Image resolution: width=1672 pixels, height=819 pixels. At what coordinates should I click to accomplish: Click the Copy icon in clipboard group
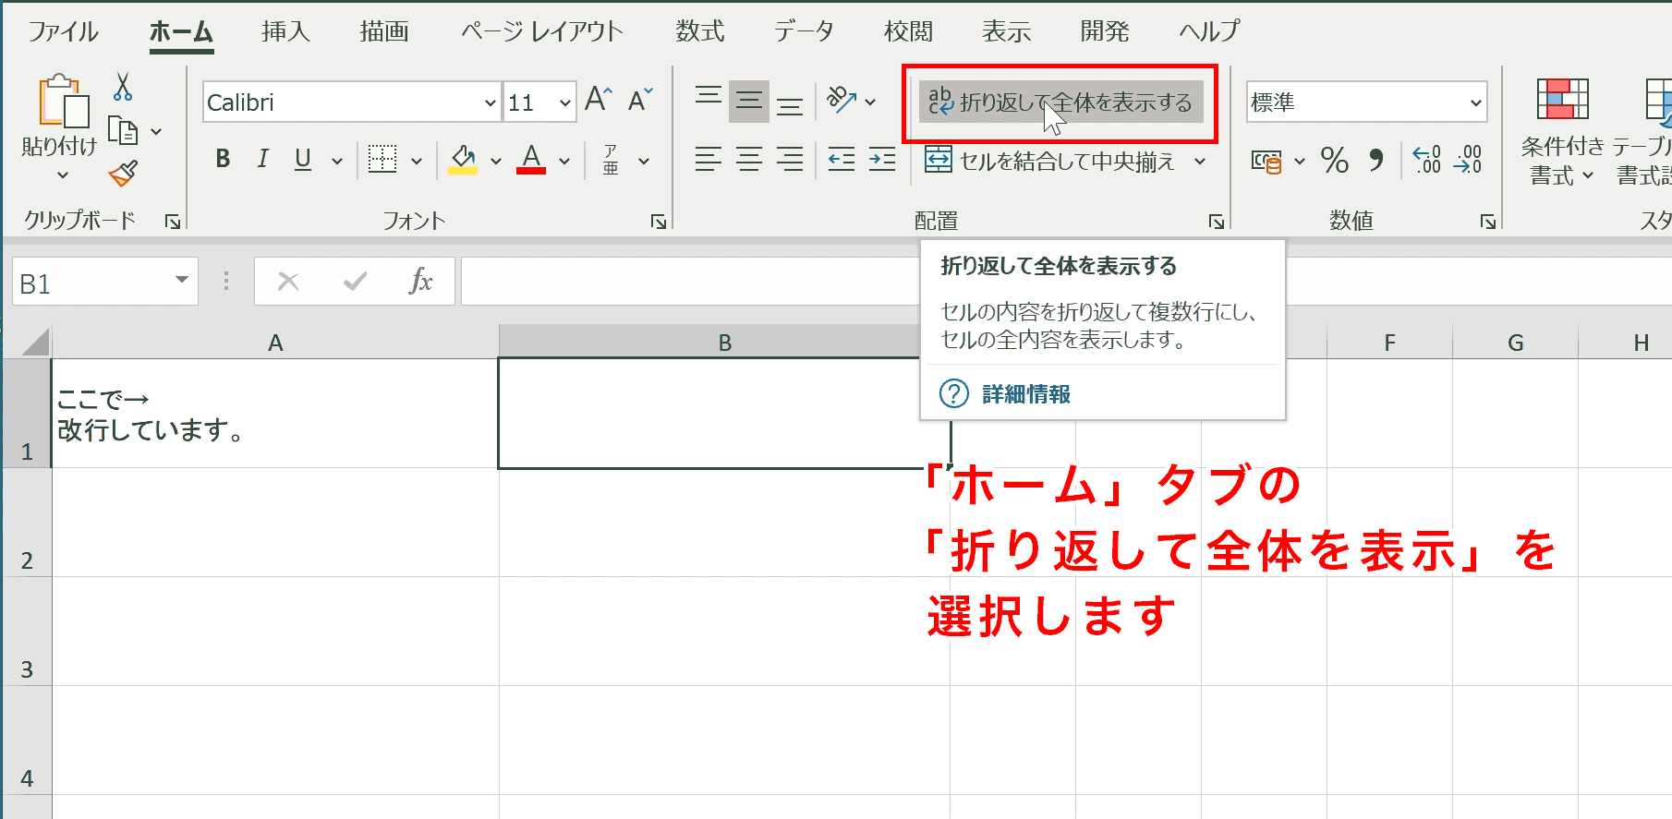click(123, 130)
